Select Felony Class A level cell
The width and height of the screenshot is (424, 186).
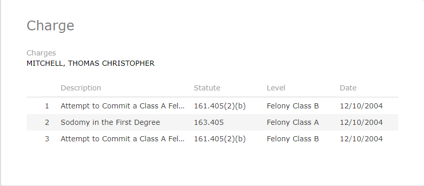point(292,122)
